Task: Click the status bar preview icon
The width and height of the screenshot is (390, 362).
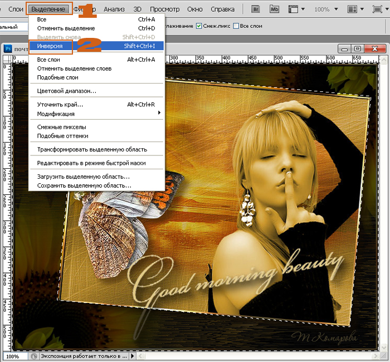Action: [34, 356]
